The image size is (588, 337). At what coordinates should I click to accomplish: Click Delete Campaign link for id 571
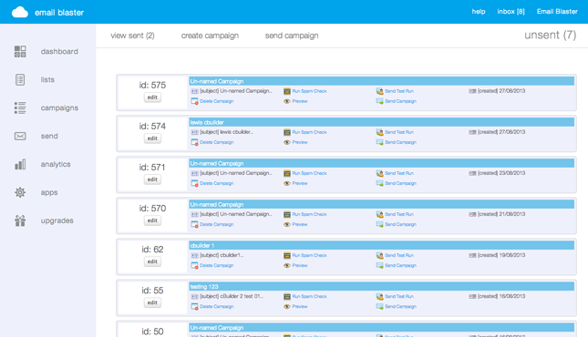pyautogui.click(x=216, y=183)
